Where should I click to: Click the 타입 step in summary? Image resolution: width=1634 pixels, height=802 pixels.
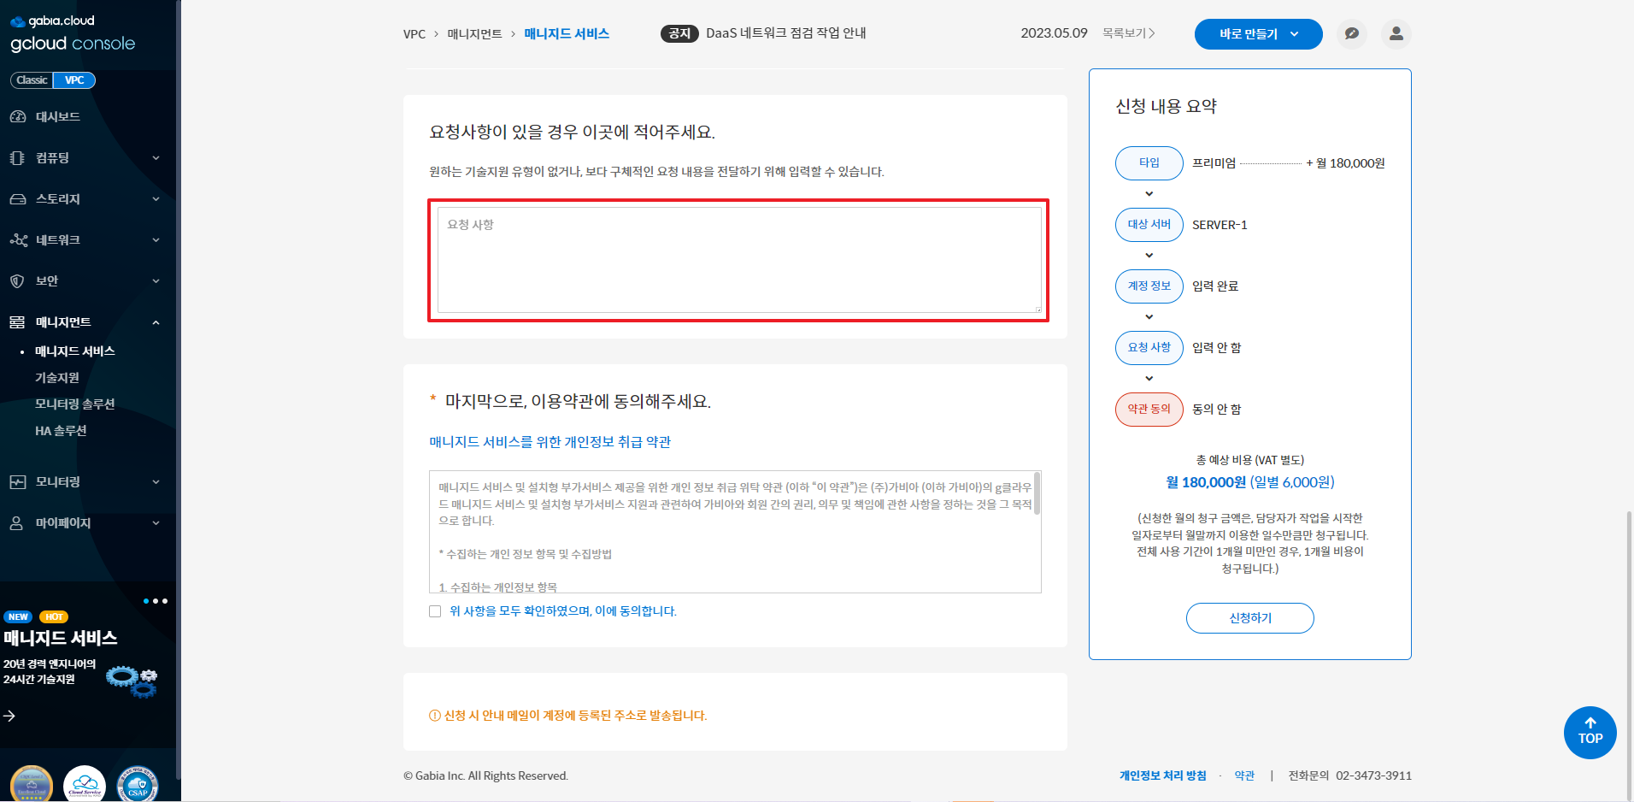1149,163
